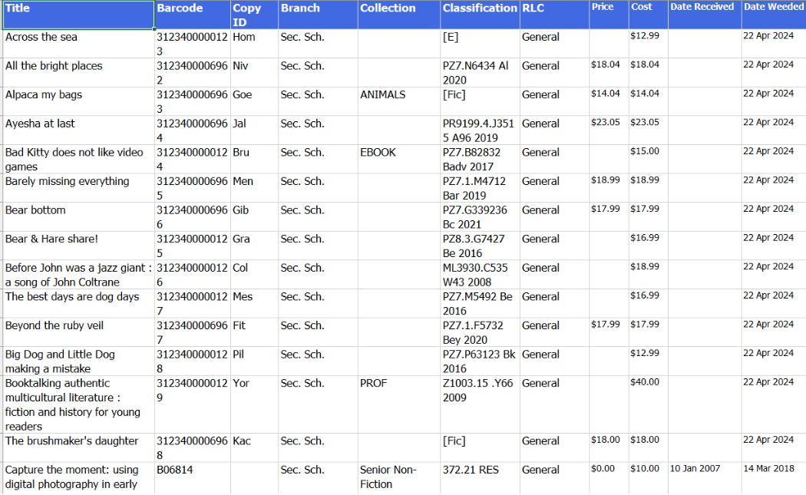Screen dimensions: 806x495
Task: Click 'The brushmaker's daughter' title cell
Action: pos(78,447)
